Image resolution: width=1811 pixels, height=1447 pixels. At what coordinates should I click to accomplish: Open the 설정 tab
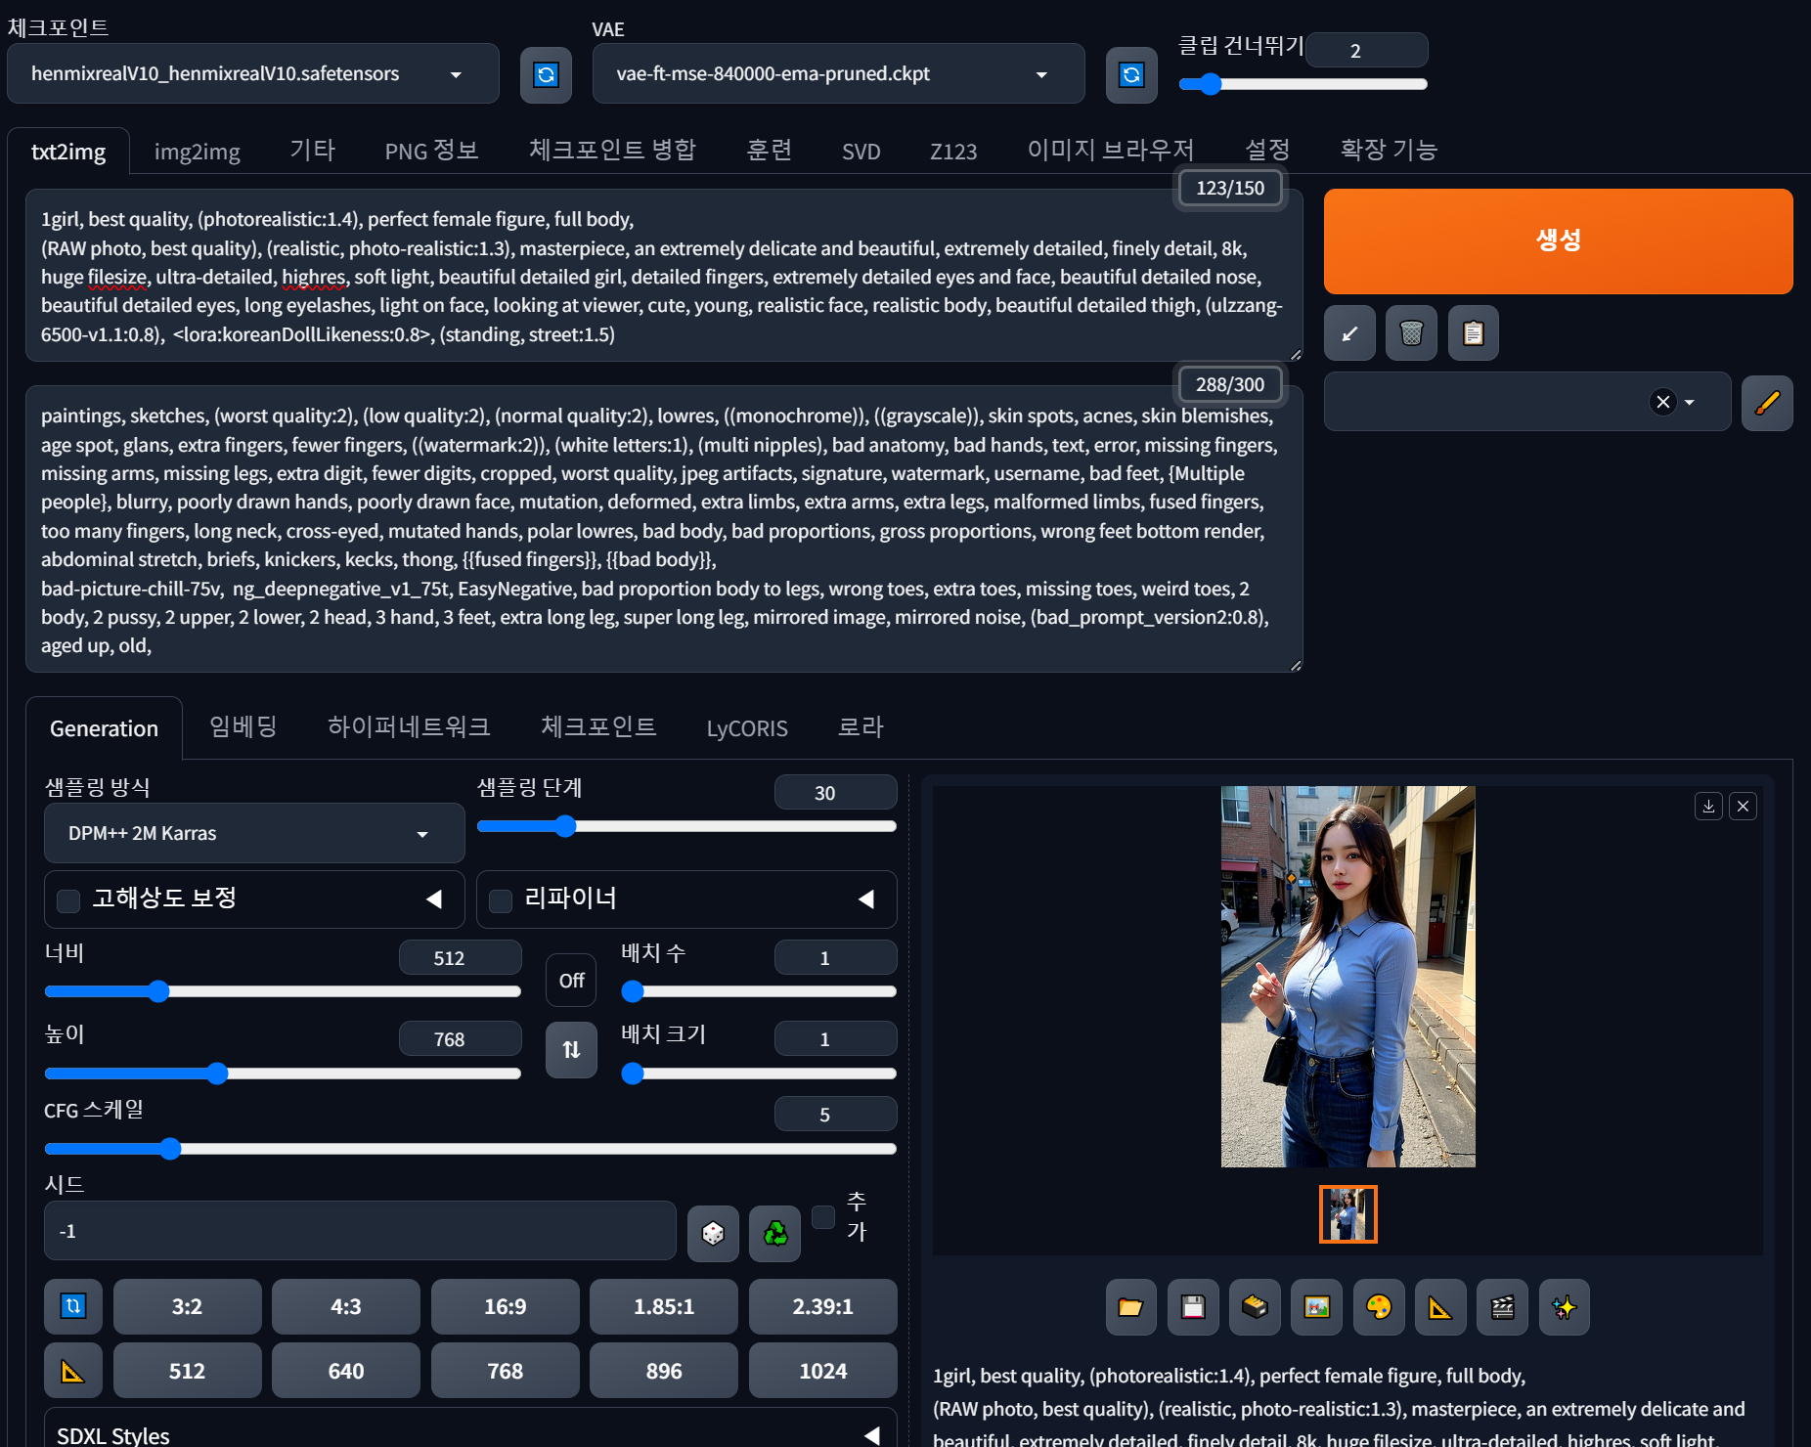pyautogui.click(x=1267, y=150)
